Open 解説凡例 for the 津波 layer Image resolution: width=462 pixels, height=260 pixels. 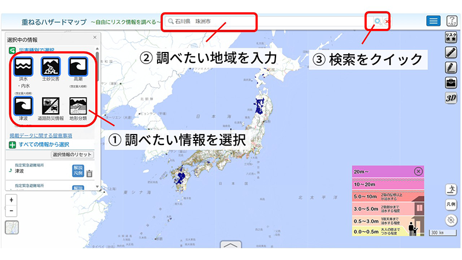(78, 170)
